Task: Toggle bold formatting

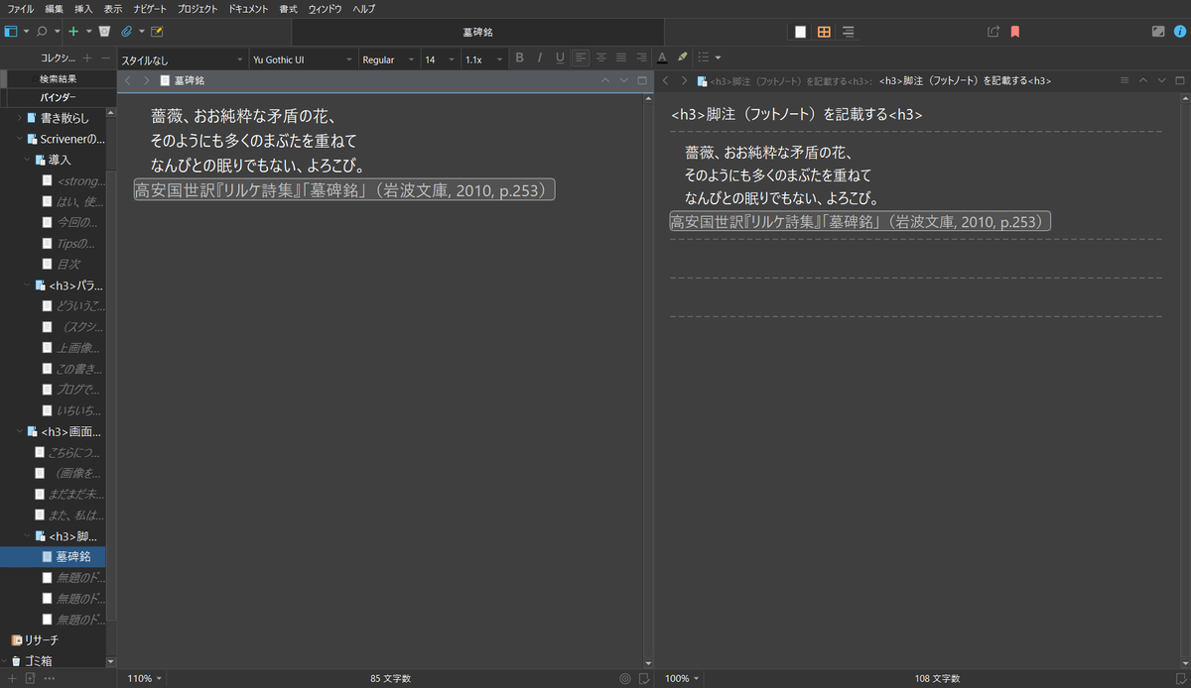Action: [x=519, y=58]
